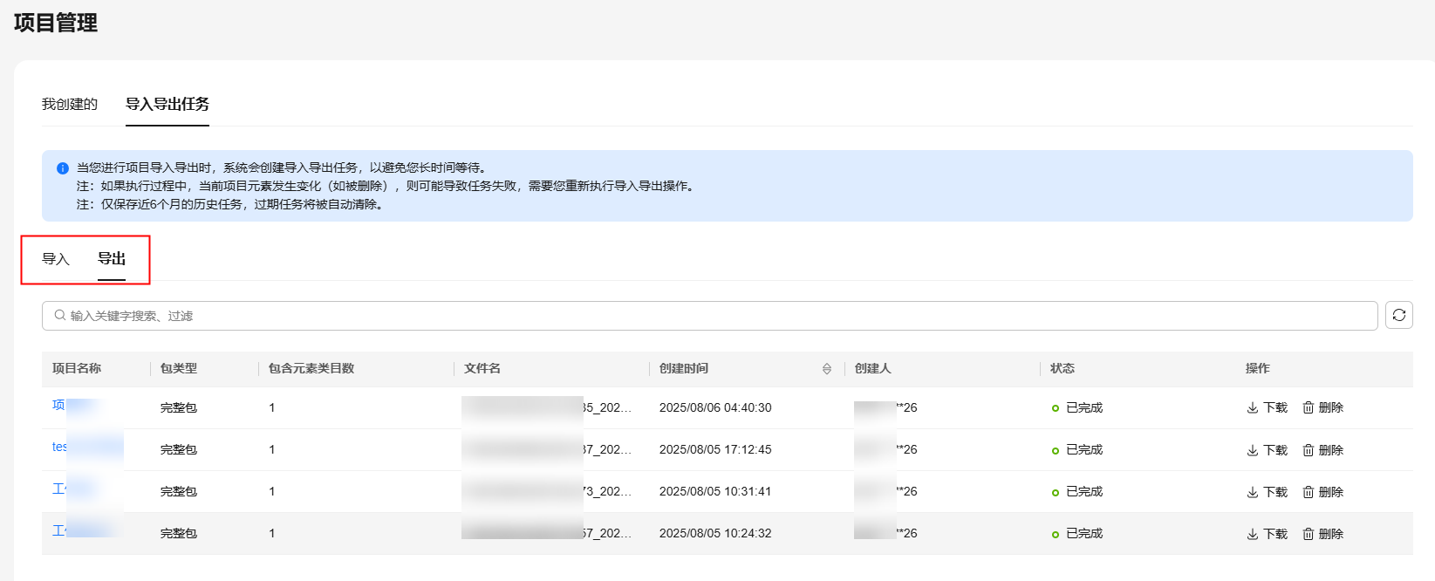This screenshot has width=1435, height=581.
Task: Sort by 创建时间 using the sort arrows
Action: [x=827, y=369]
